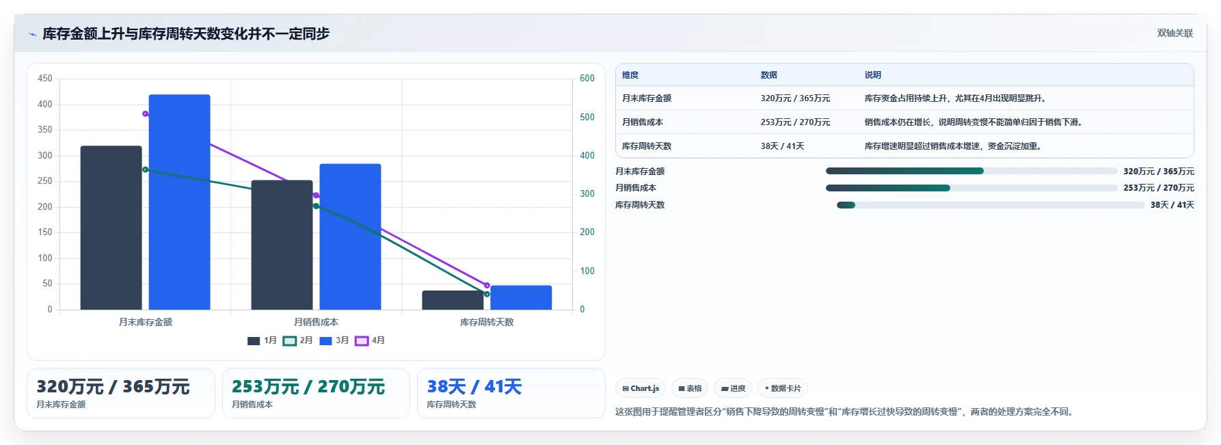
Task: Click the table cell 38天 / 41天
Action: pyautogui.click(x=782, y=146)
